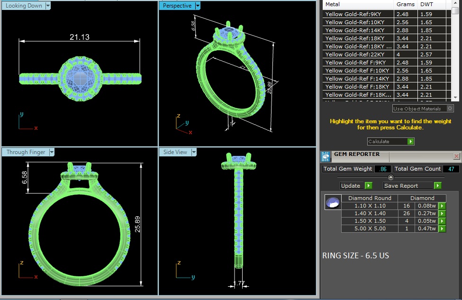Screen dimensions: 462x300
Task: Click green arrow next to Update
Action: tap(368, 186)
